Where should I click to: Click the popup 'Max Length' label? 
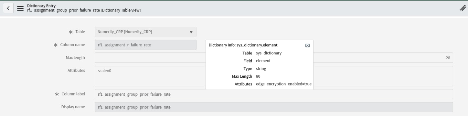tap(242, 76)
